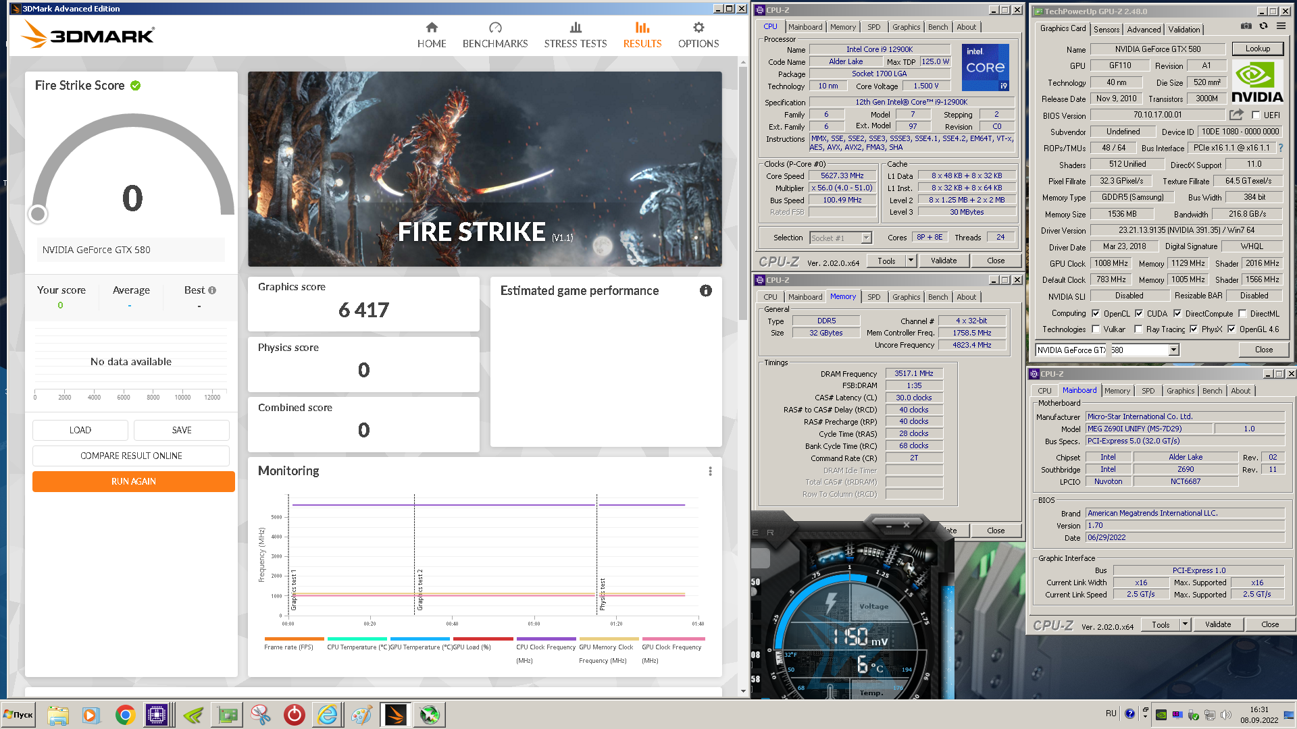Open Validation tab in GPU-Z
The width and height of the screenshot is (1297, 729).
(x=1184, y=30)
